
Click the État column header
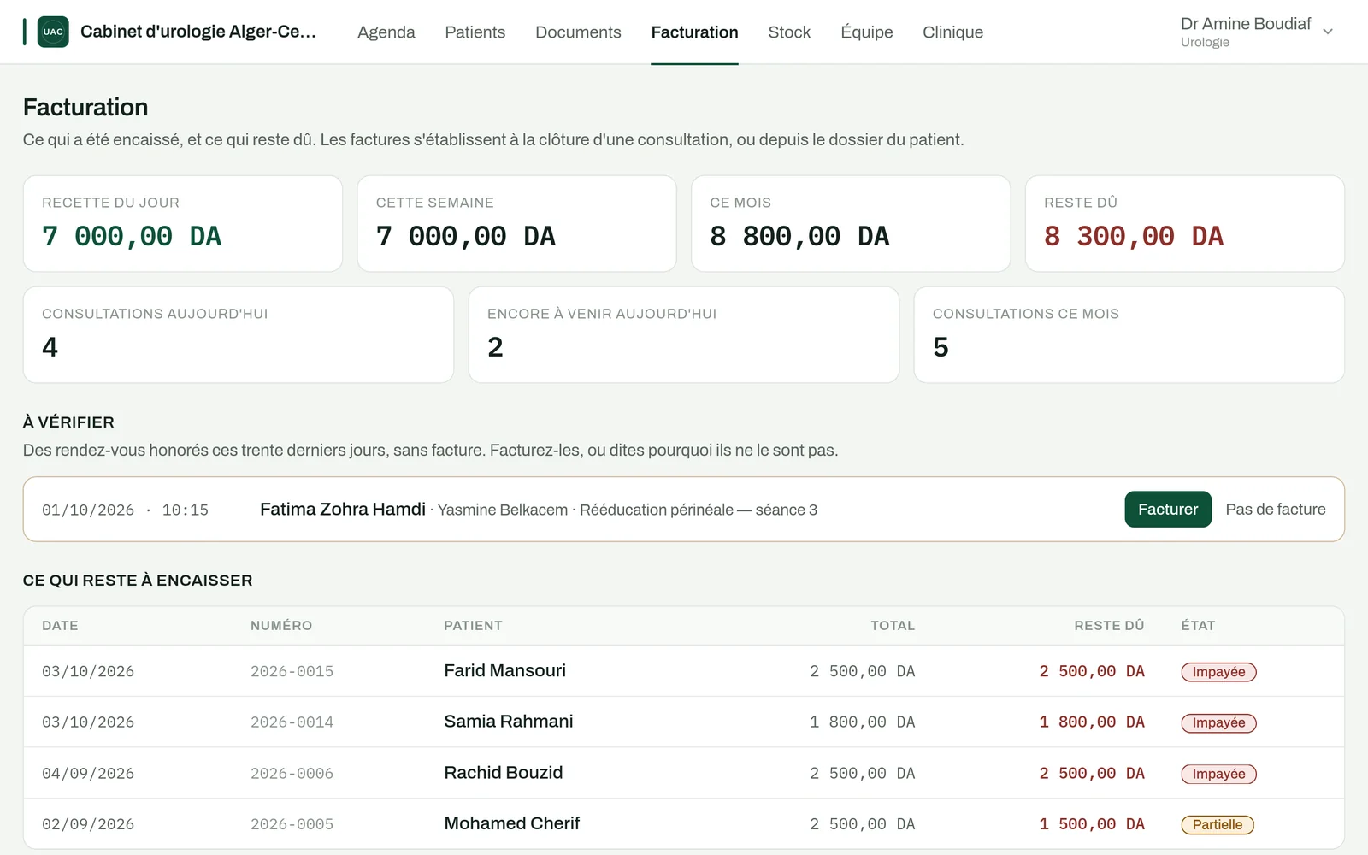(1198, 626)
